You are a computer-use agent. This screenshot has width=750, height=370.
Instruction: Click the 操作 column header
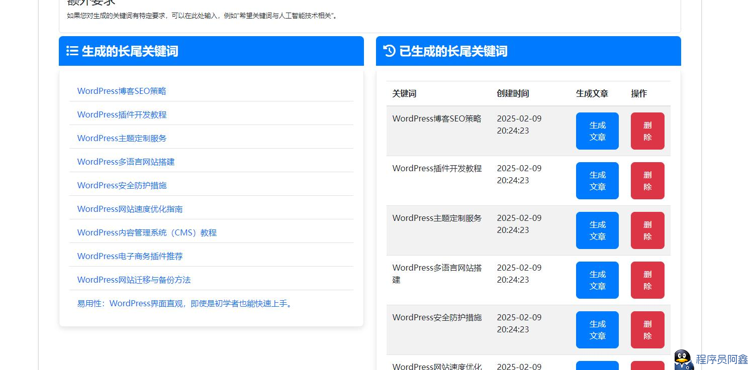(639, 93)
